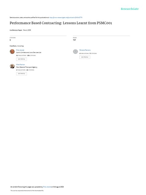
Task: Click the 4 Publications count for Richard Parsons
Action: point(84,53)
